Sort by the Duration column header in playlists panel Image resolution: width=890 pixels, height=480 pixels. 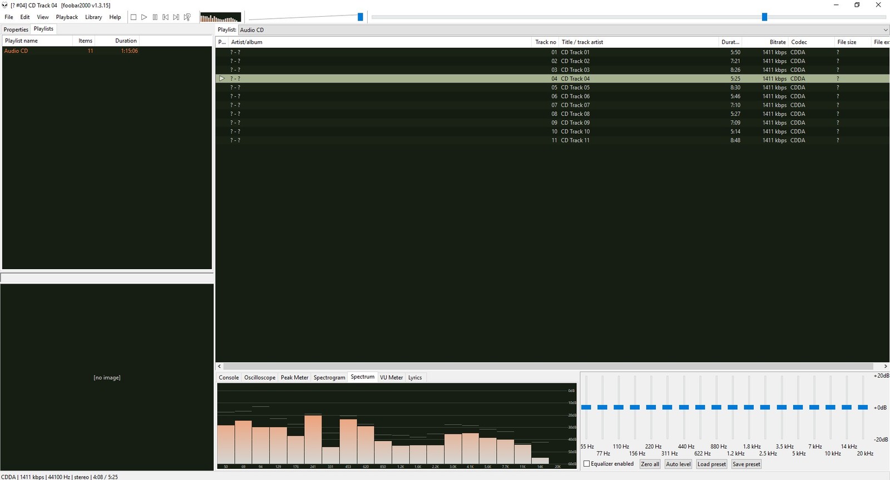[x=126, y=41]
